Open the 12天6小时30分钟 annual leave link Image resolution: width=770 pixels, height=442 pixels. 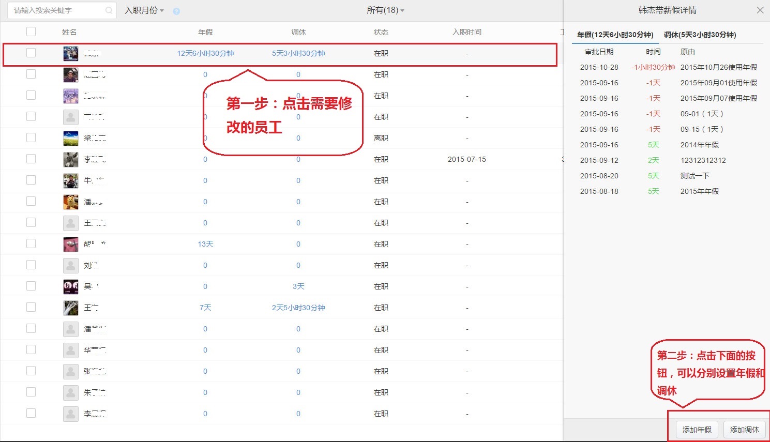[x=205, y=53]
